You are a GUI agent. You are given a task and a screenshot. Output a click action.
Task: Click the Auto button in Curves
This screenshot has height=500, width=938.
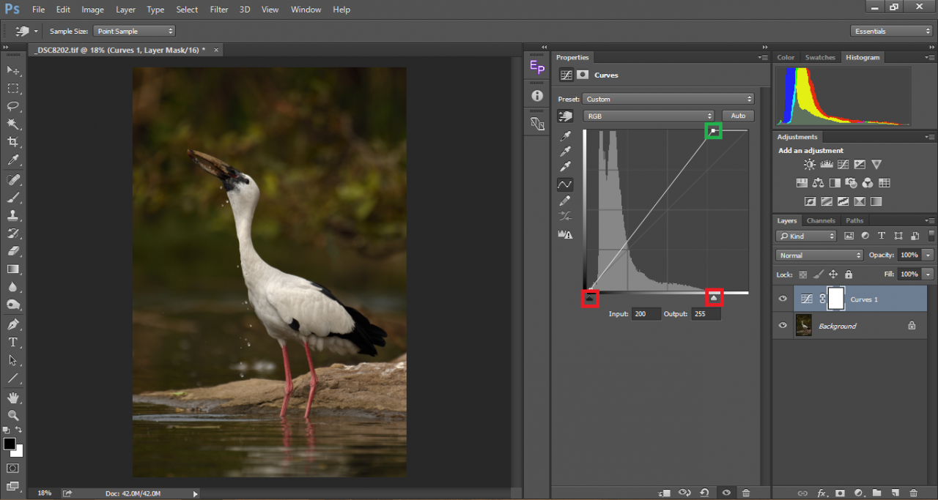point(738,116)
